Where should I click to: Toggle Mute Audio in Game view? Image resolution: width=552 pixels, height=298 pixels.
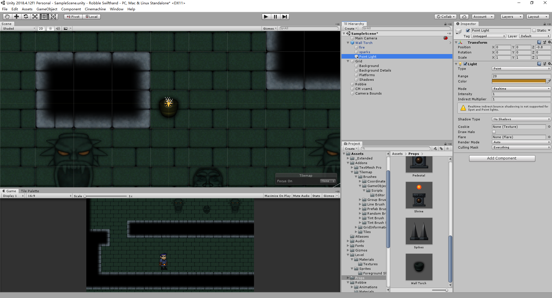click(301, 196)
